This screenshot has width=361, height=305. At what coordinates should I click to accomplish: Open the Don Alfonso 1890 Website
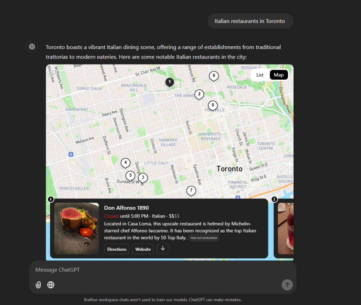[143, 249]
